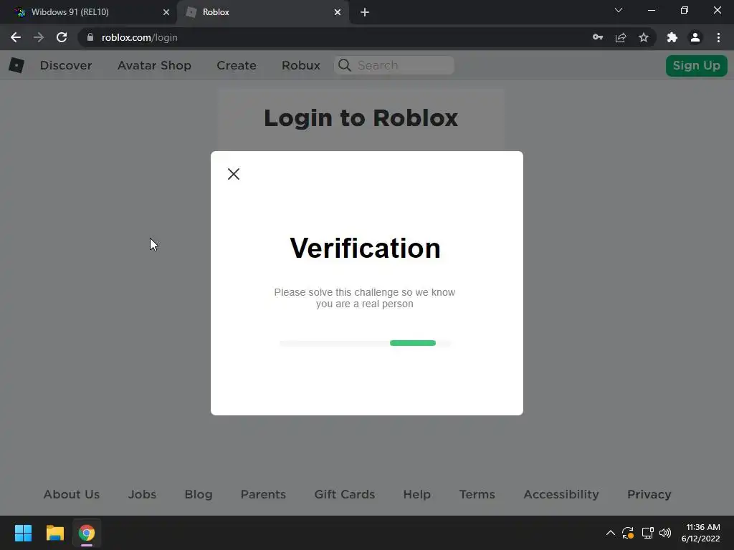Open the About Us footer link
The width and height of the screenshot is (734, 550).
(72, 494)
